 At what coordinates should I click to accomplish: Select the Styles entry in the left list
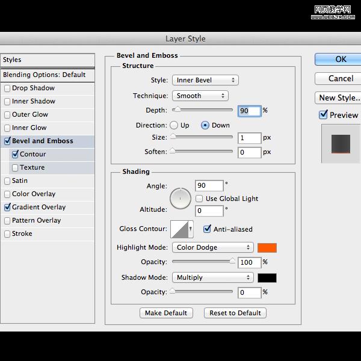coord(48,60)
